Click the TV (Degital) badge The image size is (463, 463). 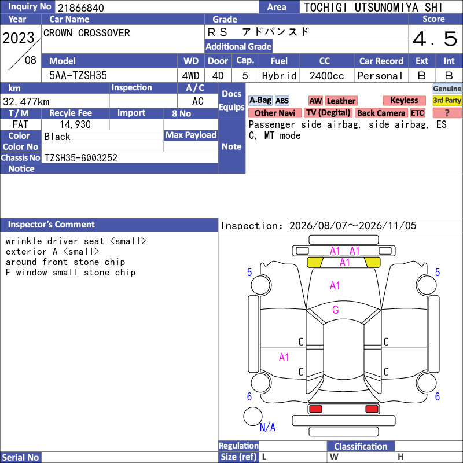point(328,113)
